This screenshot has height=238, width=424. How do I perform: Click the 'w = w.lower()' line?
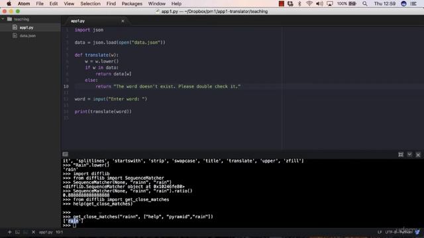click(101, 61)
